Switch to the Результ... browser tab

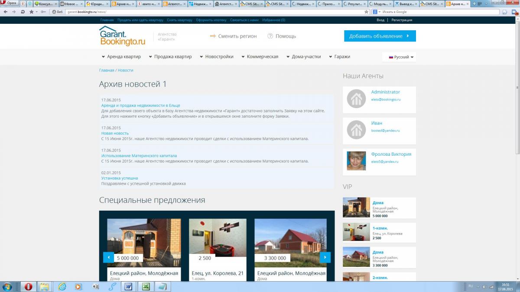pyautogui.click(x=354, y=3)
